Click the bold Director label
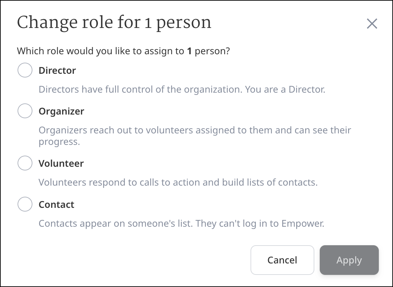This screenshot has width=393, height=287. [x=57, y=70]
